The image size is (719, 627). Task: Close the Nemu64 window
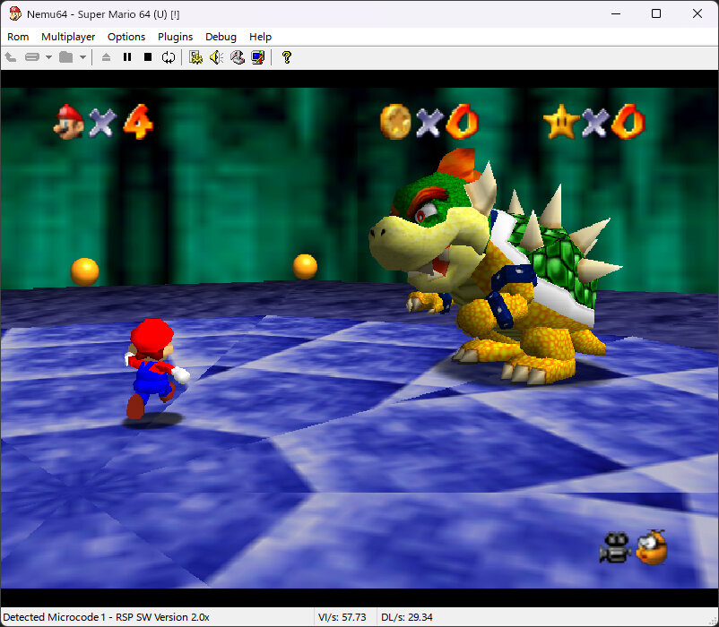[697, 13]
